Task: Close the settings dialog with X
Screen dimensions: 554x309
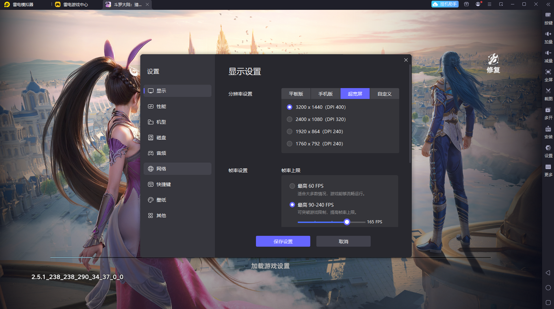Action: [x=406, y=60]
